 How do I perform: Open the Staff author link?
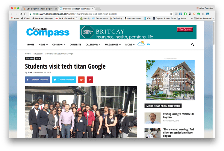[30, 73]
